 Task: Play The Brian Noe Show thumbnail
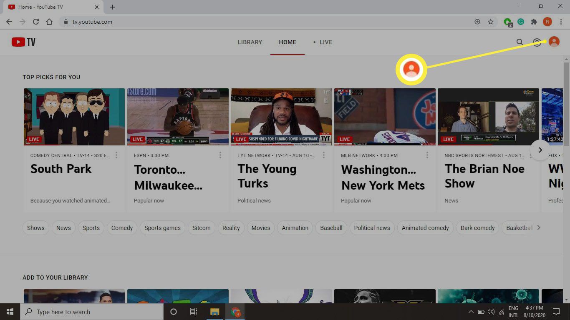pyautogui.click(x=488, y=117)
